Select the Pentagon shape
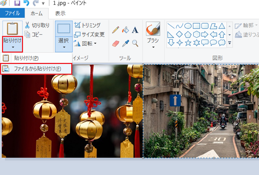Screen dimensions: 259x175 point(188,34)
